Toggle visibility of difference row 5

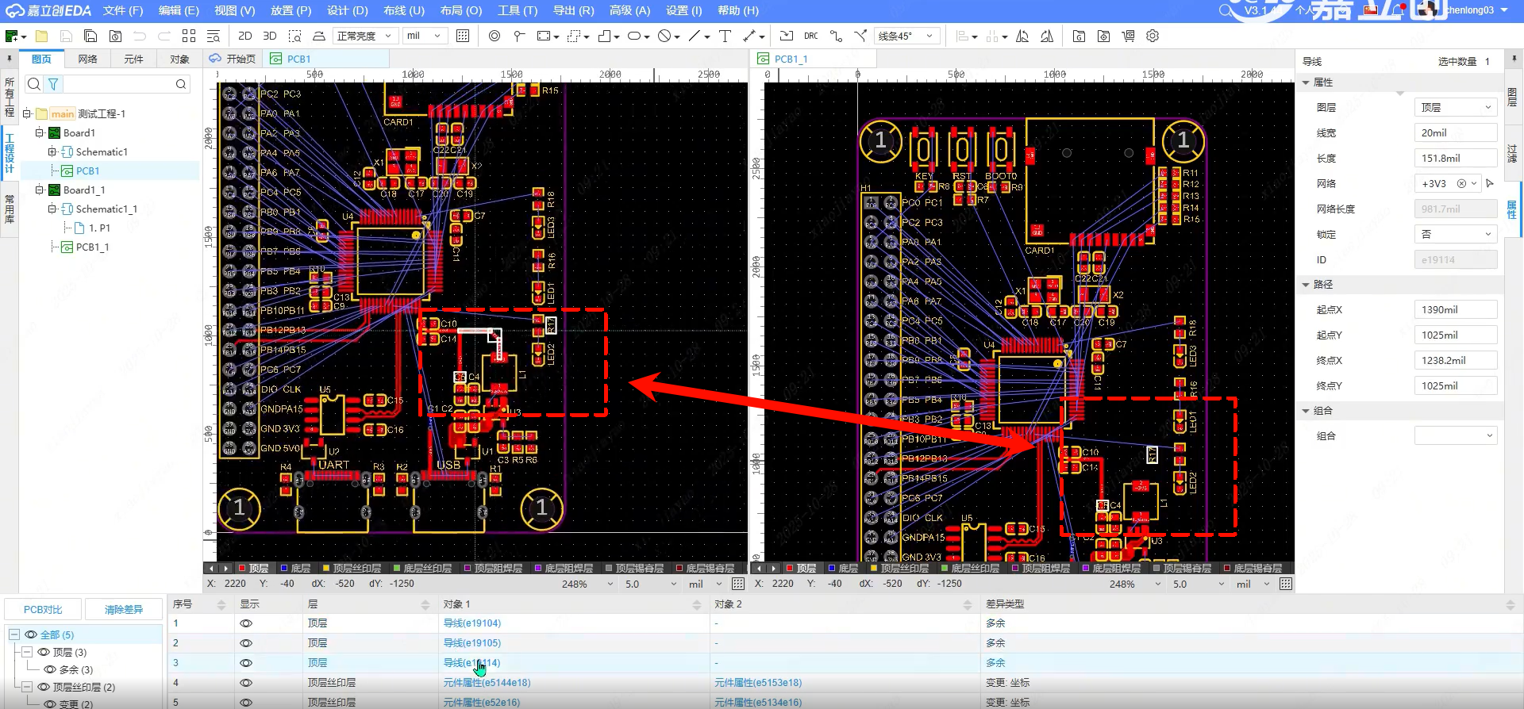(246, 703)
